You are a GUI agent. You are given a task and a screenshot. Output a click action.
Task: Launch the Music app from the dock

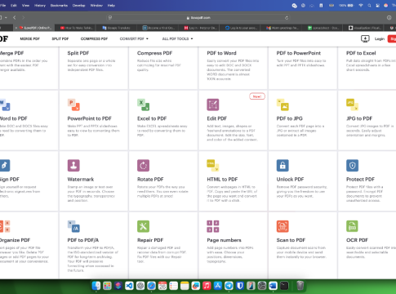point(207,286)
